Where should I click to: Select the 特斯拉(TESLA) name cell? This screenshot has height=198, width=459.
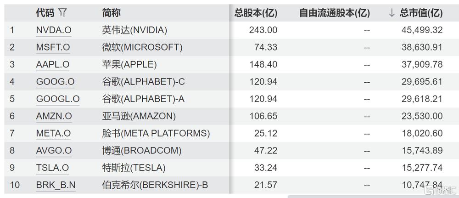coord(134,168)
